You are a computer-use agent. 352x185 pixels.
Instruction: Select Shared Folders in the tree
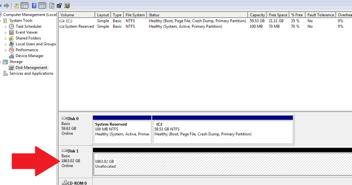point(28,38)
